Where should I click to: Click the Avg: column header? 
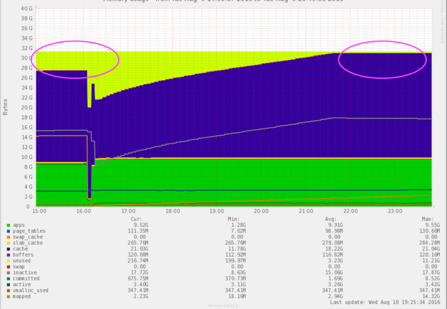[x=331, y=219]
